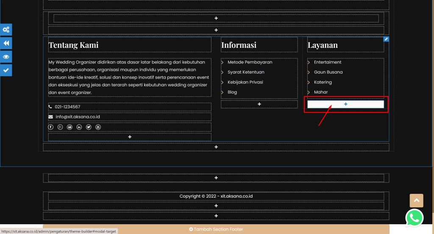The width and height of the screenshot is (434, 234).
Task: Click the Twitter social icon
Action: click(89, 127)
